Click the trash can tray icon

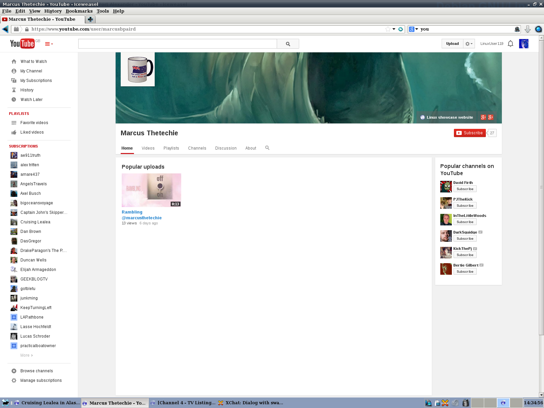point(466,403)
